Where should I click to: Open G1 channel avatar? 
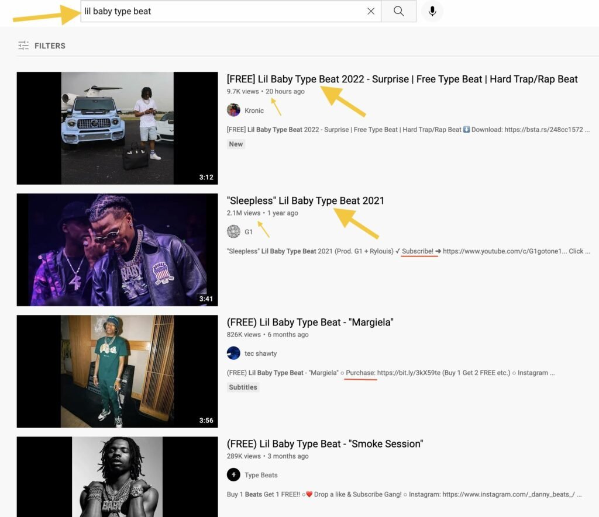coord(233,231)
